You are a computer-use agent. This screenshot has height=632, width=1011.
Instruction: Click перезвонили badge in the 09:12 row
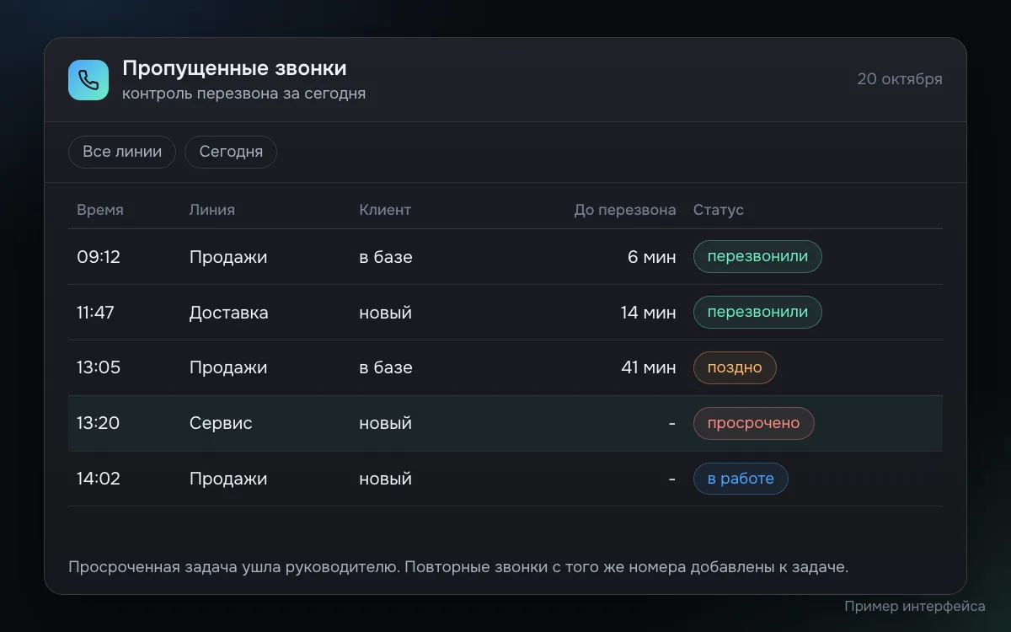tap(757, 257)
